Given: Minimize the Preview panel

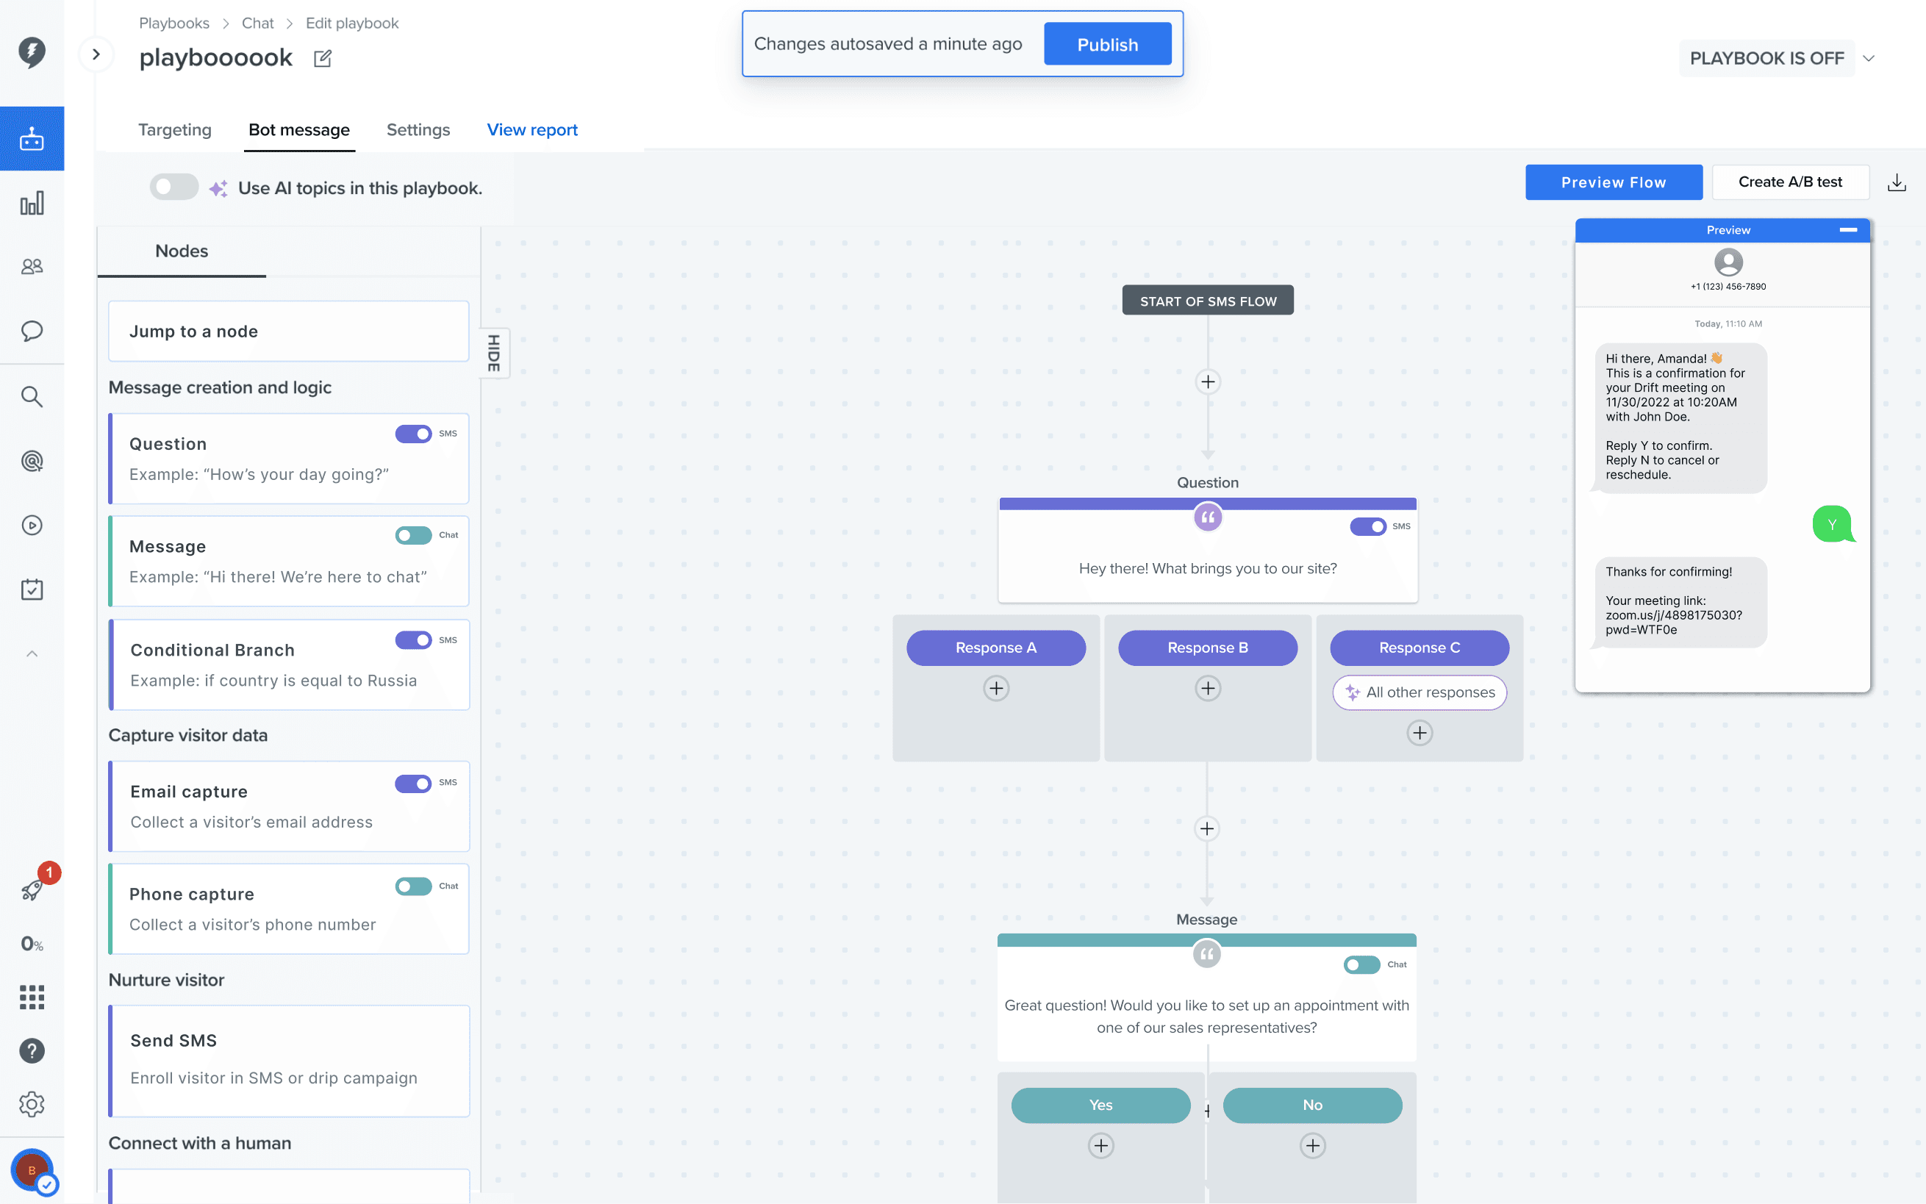Looking at the screenshot, I should (x=1848, y=230).
